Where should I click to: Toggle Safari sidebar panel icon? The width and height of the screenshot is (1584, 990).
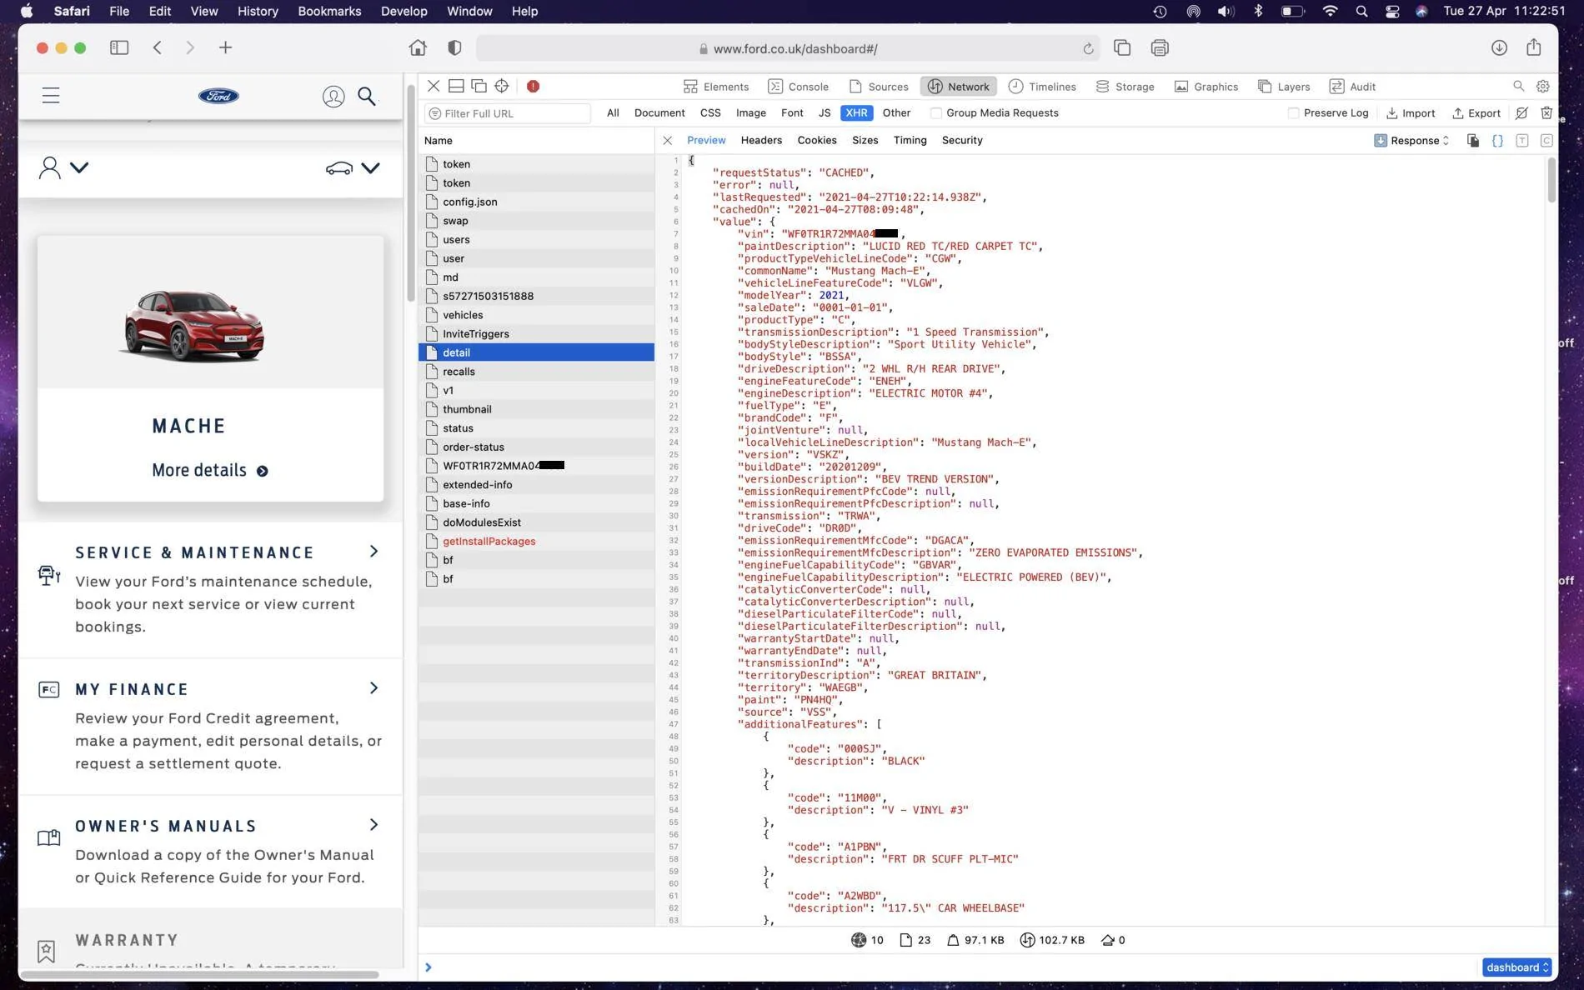coord(119,47)
